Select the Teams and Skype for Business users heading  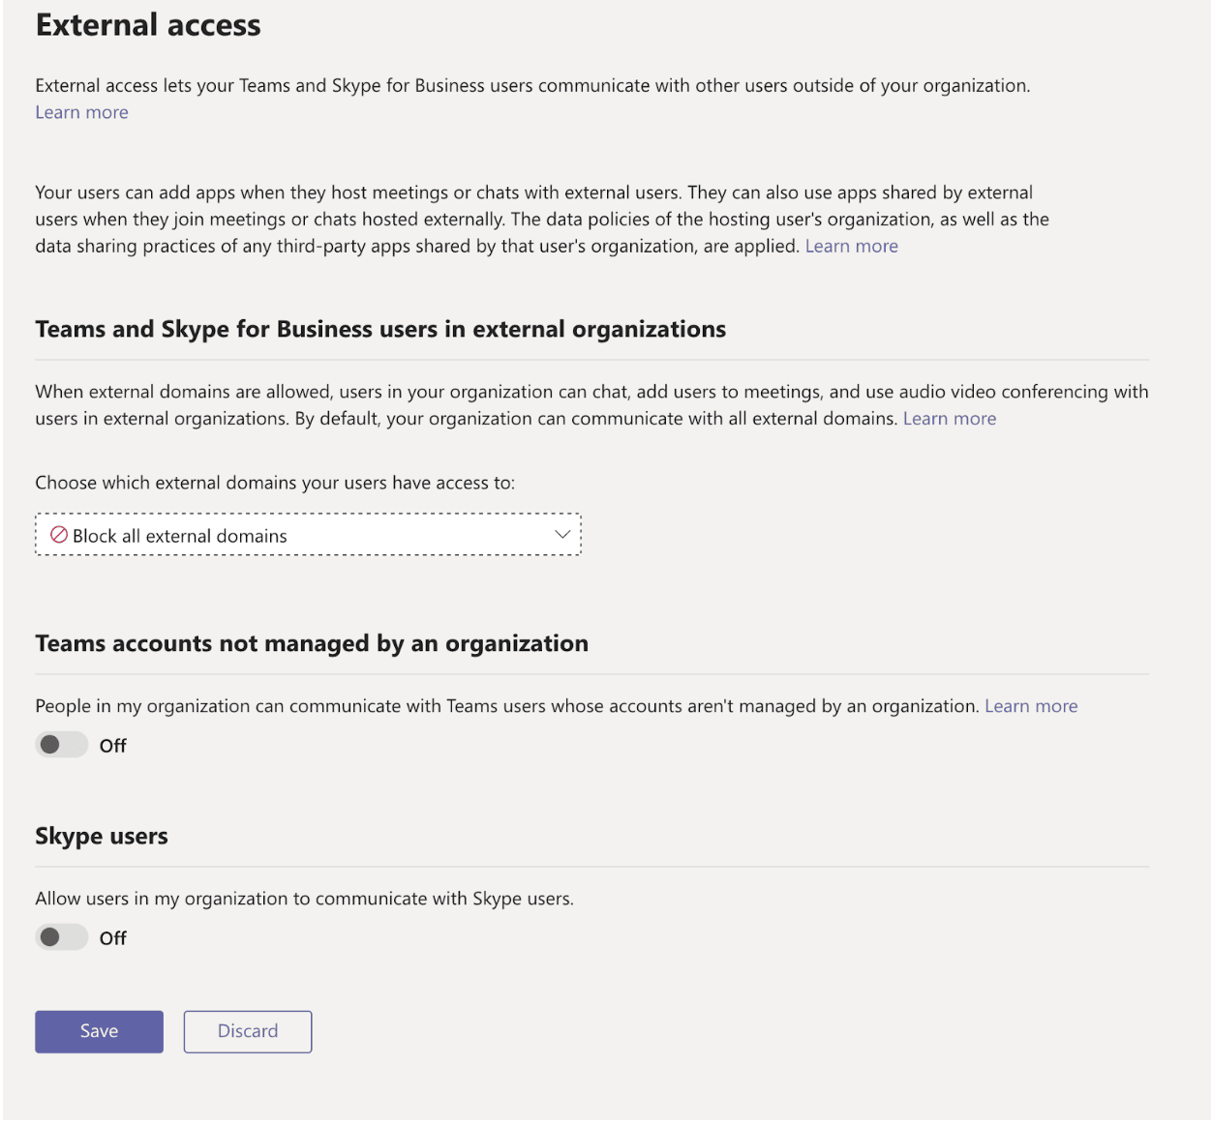point(380,330)
